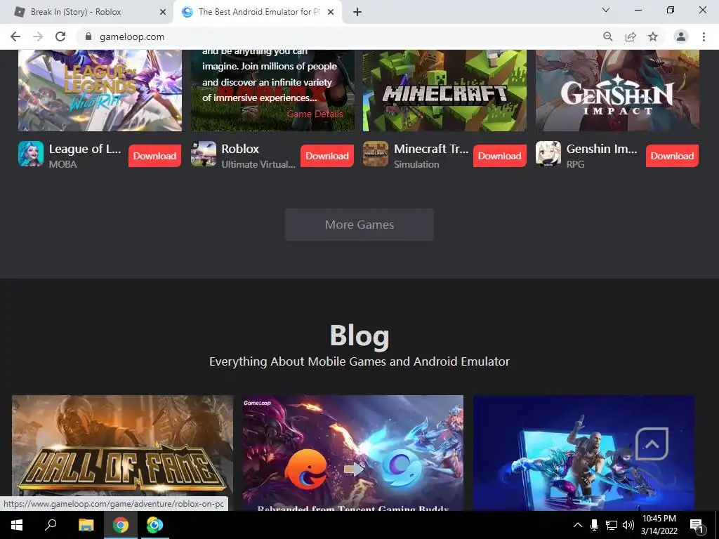This screenshot has width=719, height=539.
Task: Open the zoom magnifier icon in address bar
Action: pos(607,36)
